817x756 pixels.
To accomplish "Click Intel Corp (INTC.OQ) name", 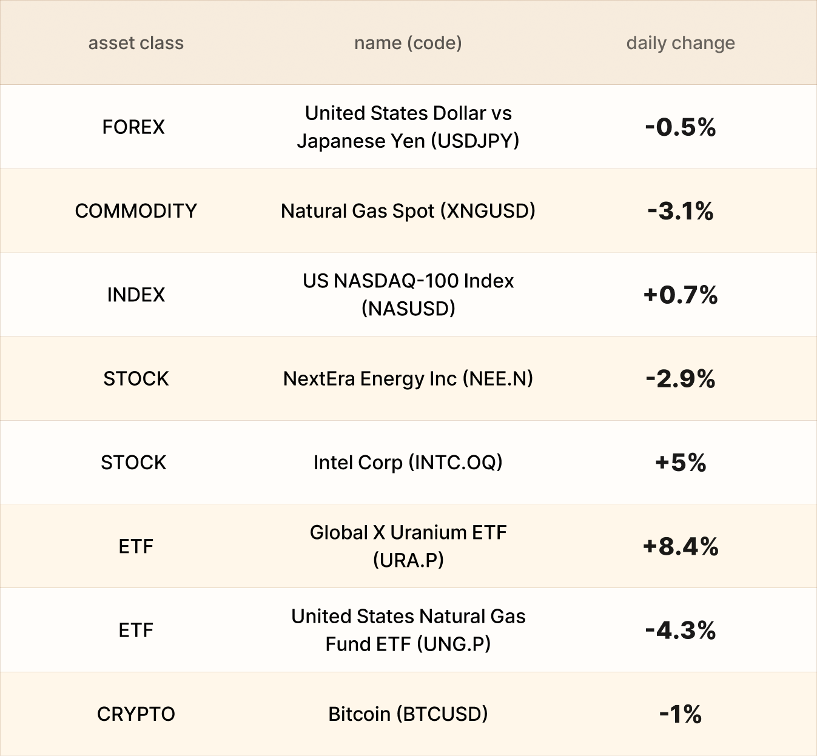I will pos(408,463).
